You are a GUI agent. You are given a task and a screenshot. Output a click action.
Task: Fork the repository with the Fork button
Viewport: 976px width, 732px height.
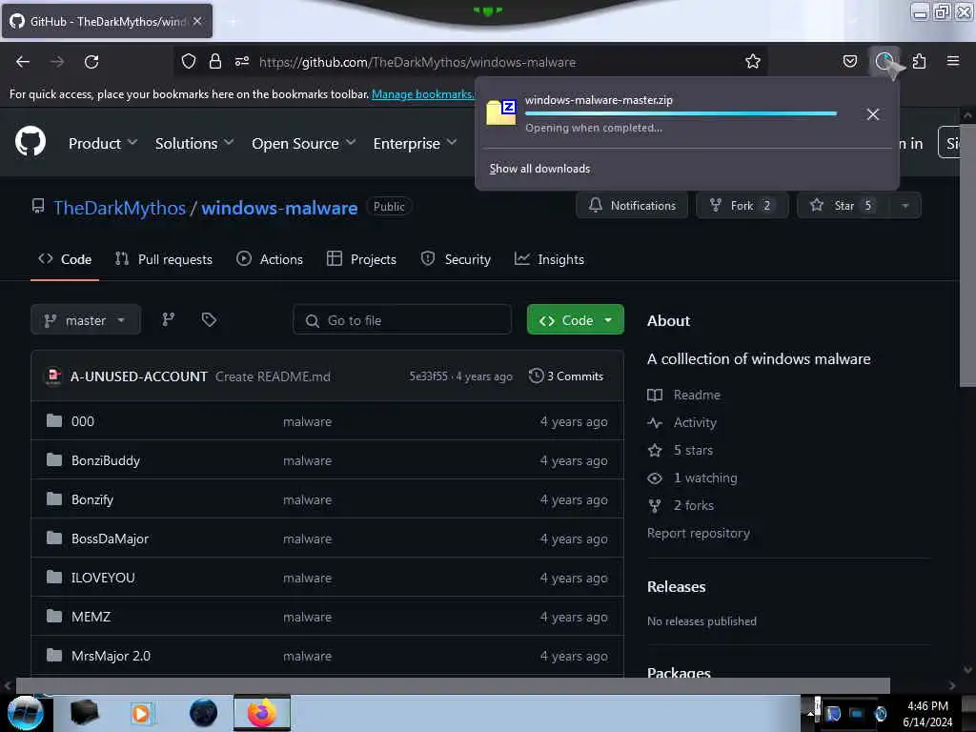coord(742,206)
